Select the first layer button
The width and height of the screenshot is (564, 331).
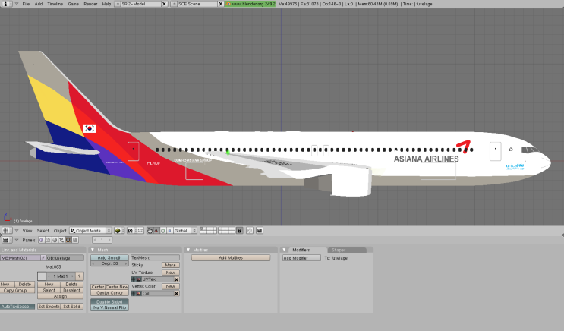202,229
